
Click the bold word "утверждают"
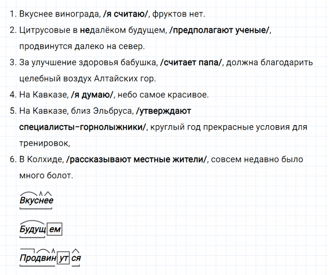point(164,111)
